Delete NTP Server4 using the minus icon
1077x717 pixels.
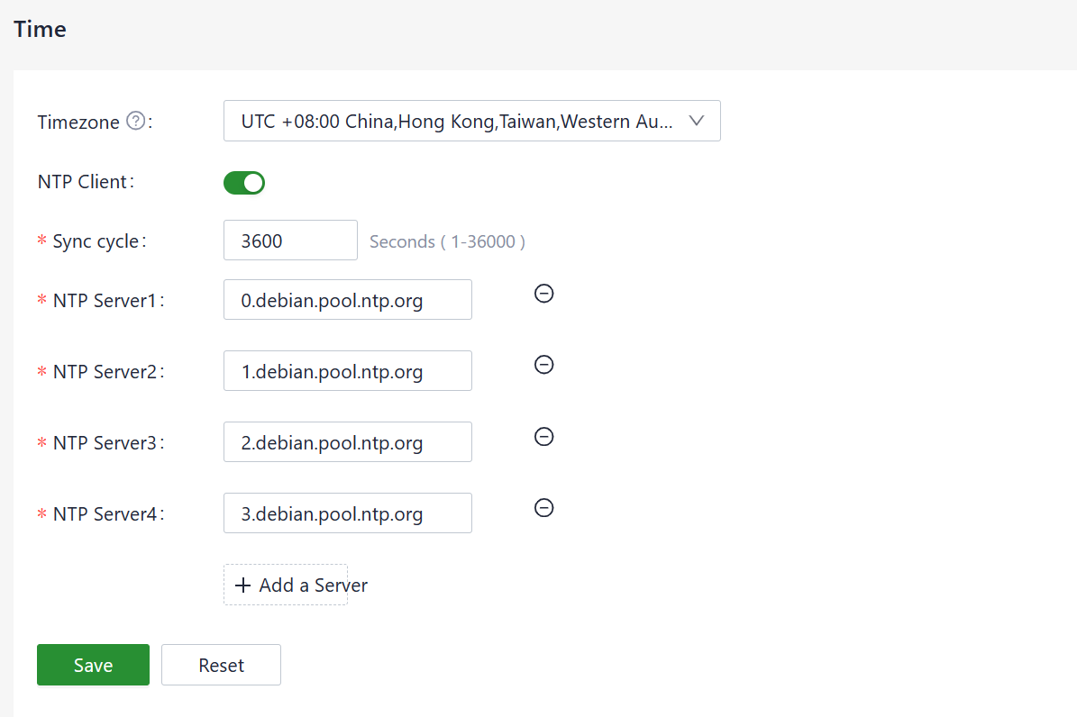(544, 508)
